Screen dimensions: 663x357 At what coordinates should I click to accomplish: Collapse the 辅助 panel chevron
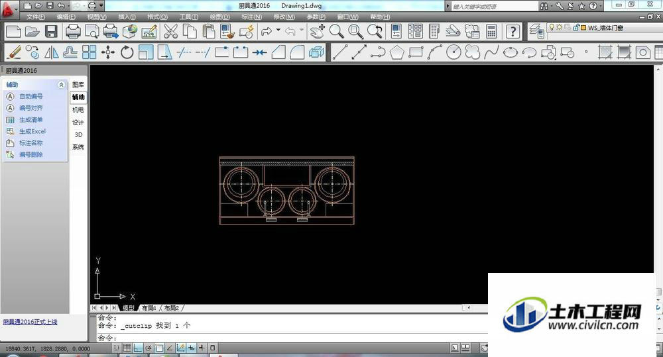pos(61,85)
